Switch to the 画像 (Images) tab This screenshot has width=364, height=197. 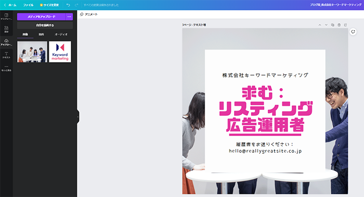25,34
